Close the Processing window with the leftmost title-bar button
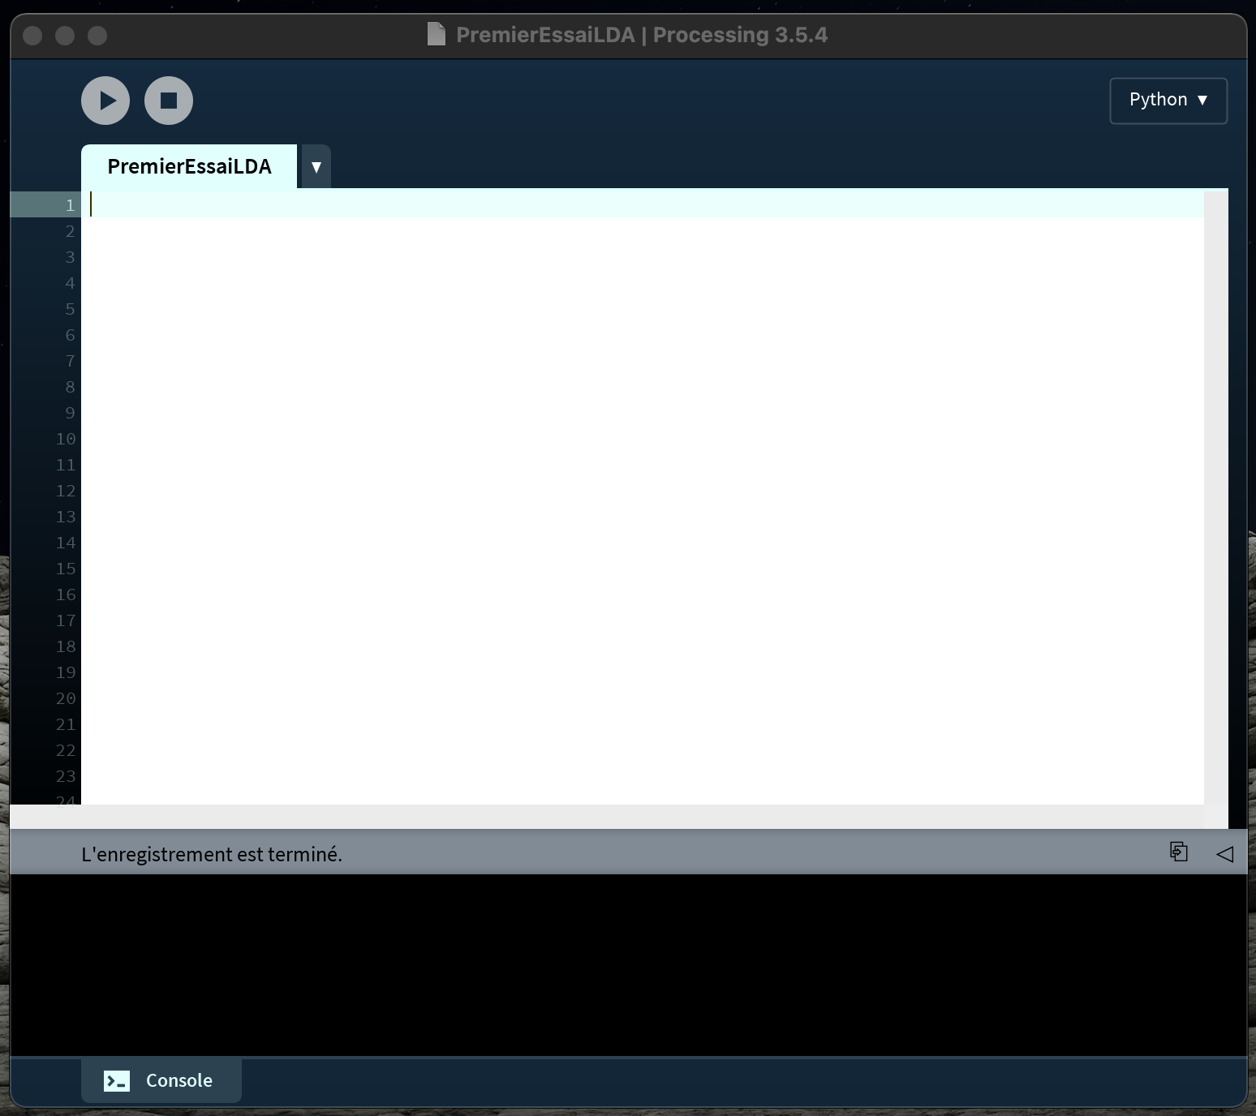 [32, 36]
